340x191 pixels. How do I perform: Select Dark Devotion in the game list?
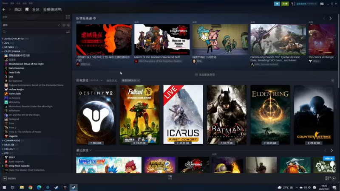click(16, 68)
